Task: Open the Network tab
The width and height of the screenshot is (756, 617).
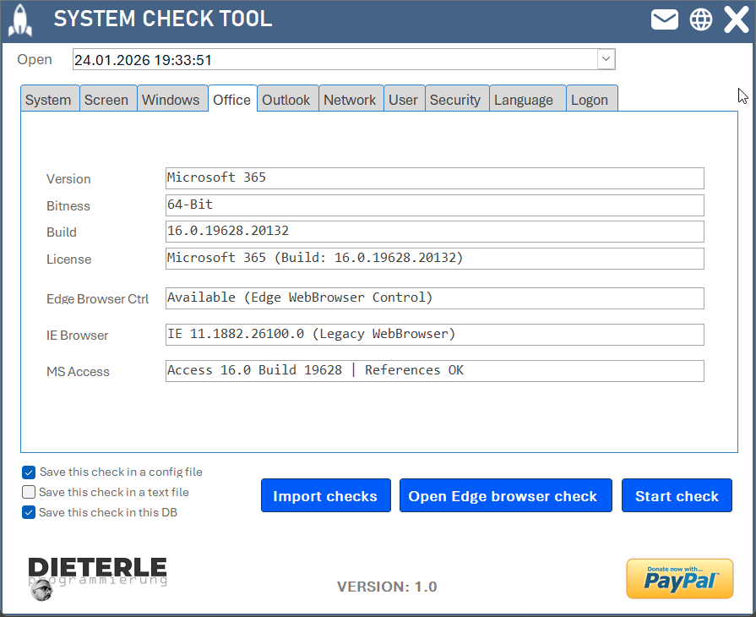Action: pyautogui.click(x=350, y=100)
